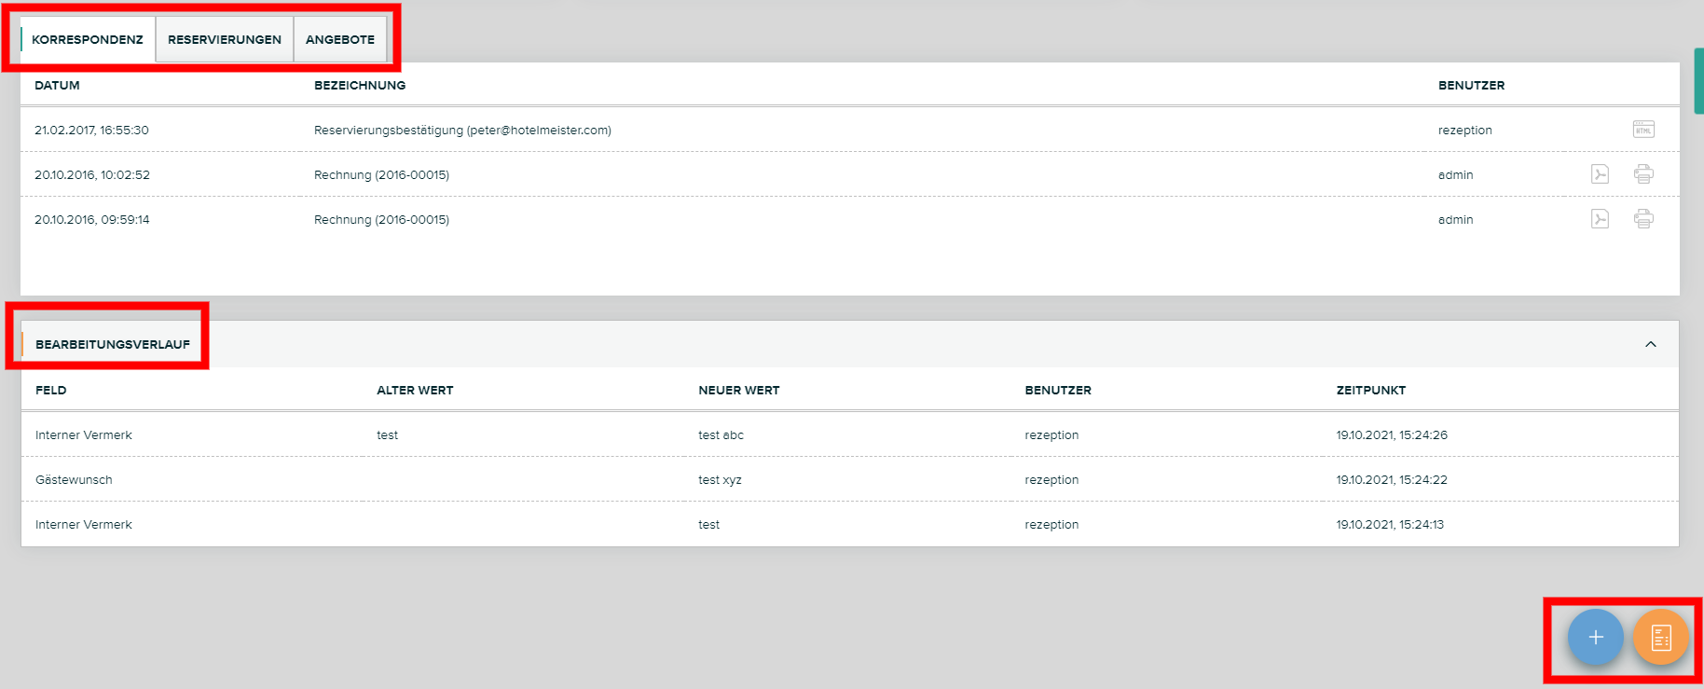Collapse the Bearbeitungsverlauf section with the chevron
The height and width of the screenshot is (689, 1704).
pos(1650,344)
